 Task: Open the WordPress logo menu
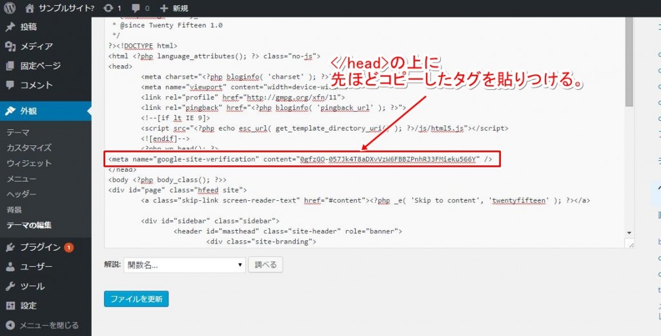pos(9,8)
